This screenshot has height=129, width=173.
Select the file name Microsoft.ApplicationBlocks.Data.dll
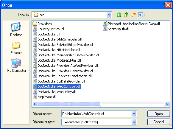click(x=134, y=24)
